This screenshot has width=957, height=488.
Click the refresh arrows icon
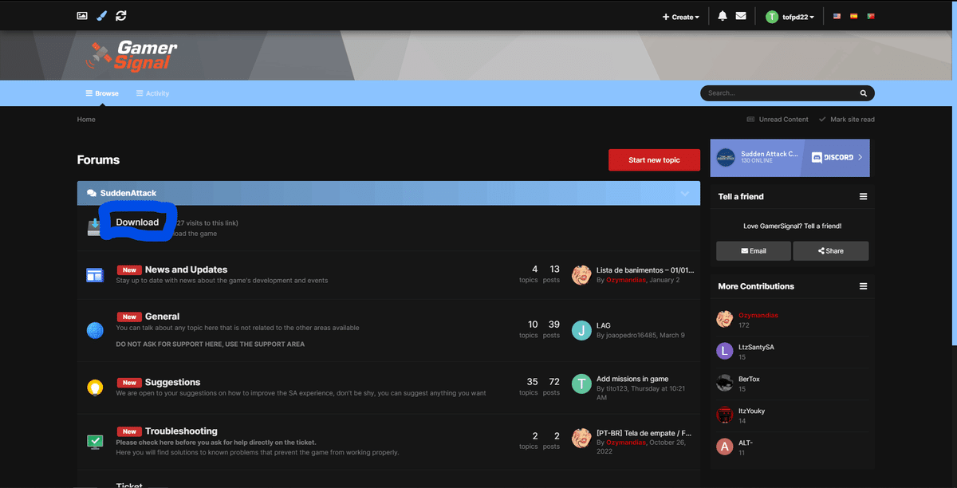[120, 15]
